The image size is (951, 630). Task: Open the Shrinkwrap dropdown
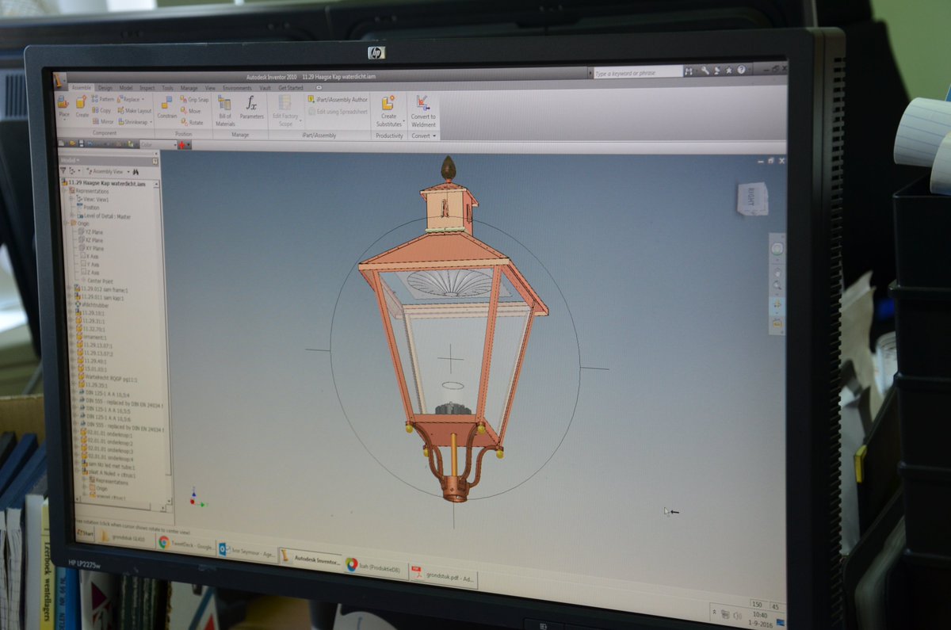coord(151,122)
